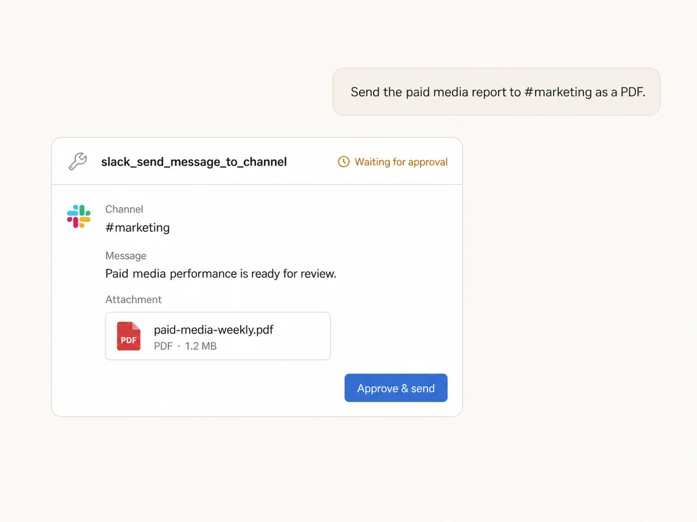The image size is (697, 522).
Task: Click the user prompt bubble 'Send the paid media report'
Action: pos(497,92)
